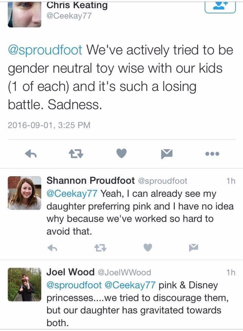Open Shannon Proudfoot's profile by name
This screenshot has width=243, height=331.
pos(90,181)
